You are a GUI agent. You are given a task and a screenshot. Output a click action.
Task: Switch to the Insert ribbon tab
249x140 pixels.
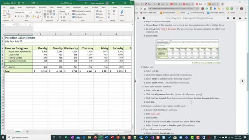20,7
